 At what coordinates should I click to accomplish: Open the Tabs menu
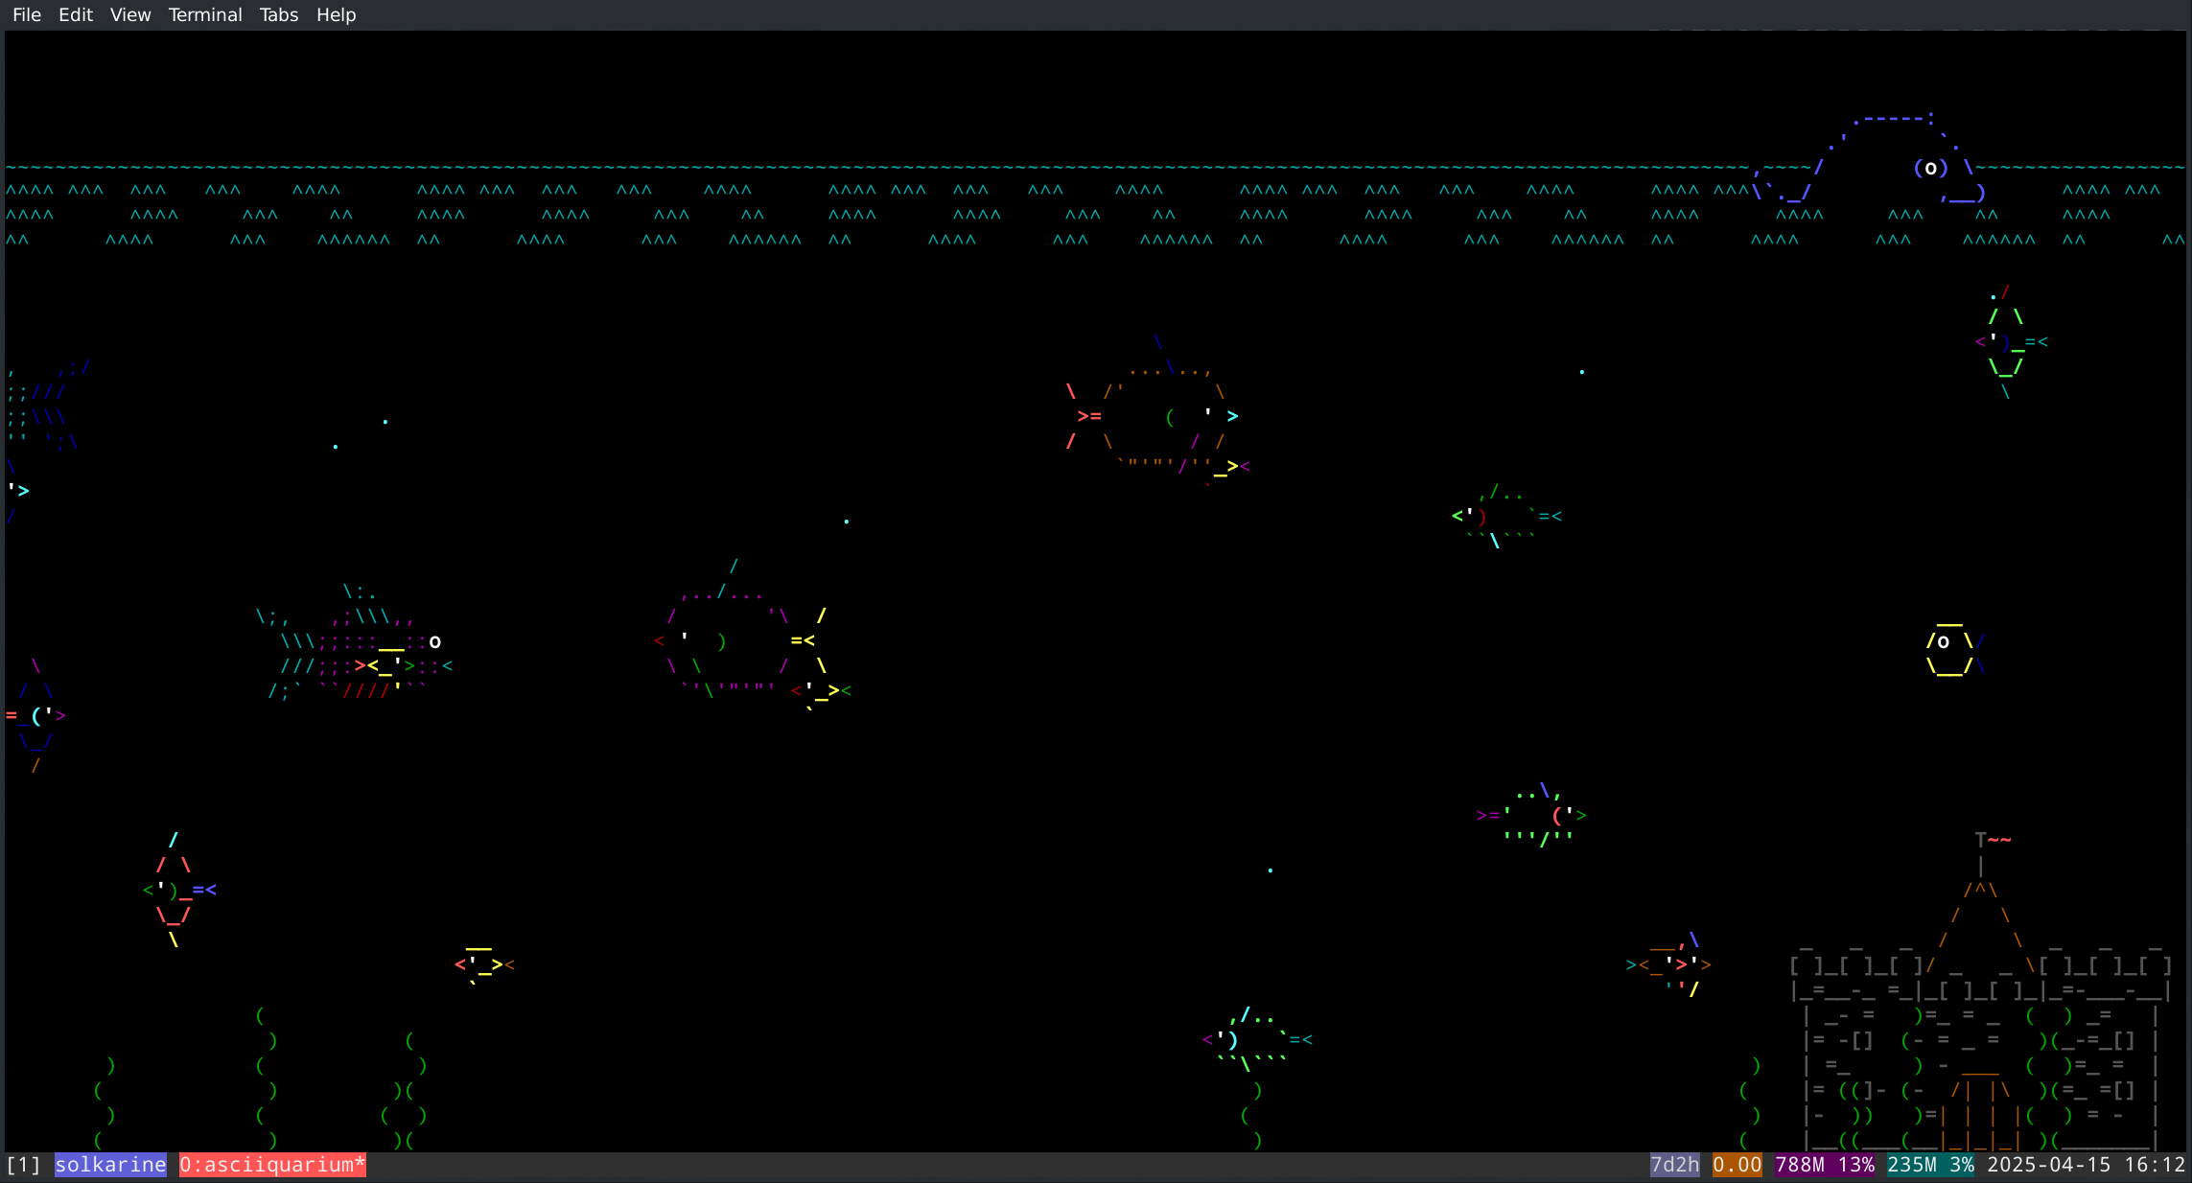point(279,14)
